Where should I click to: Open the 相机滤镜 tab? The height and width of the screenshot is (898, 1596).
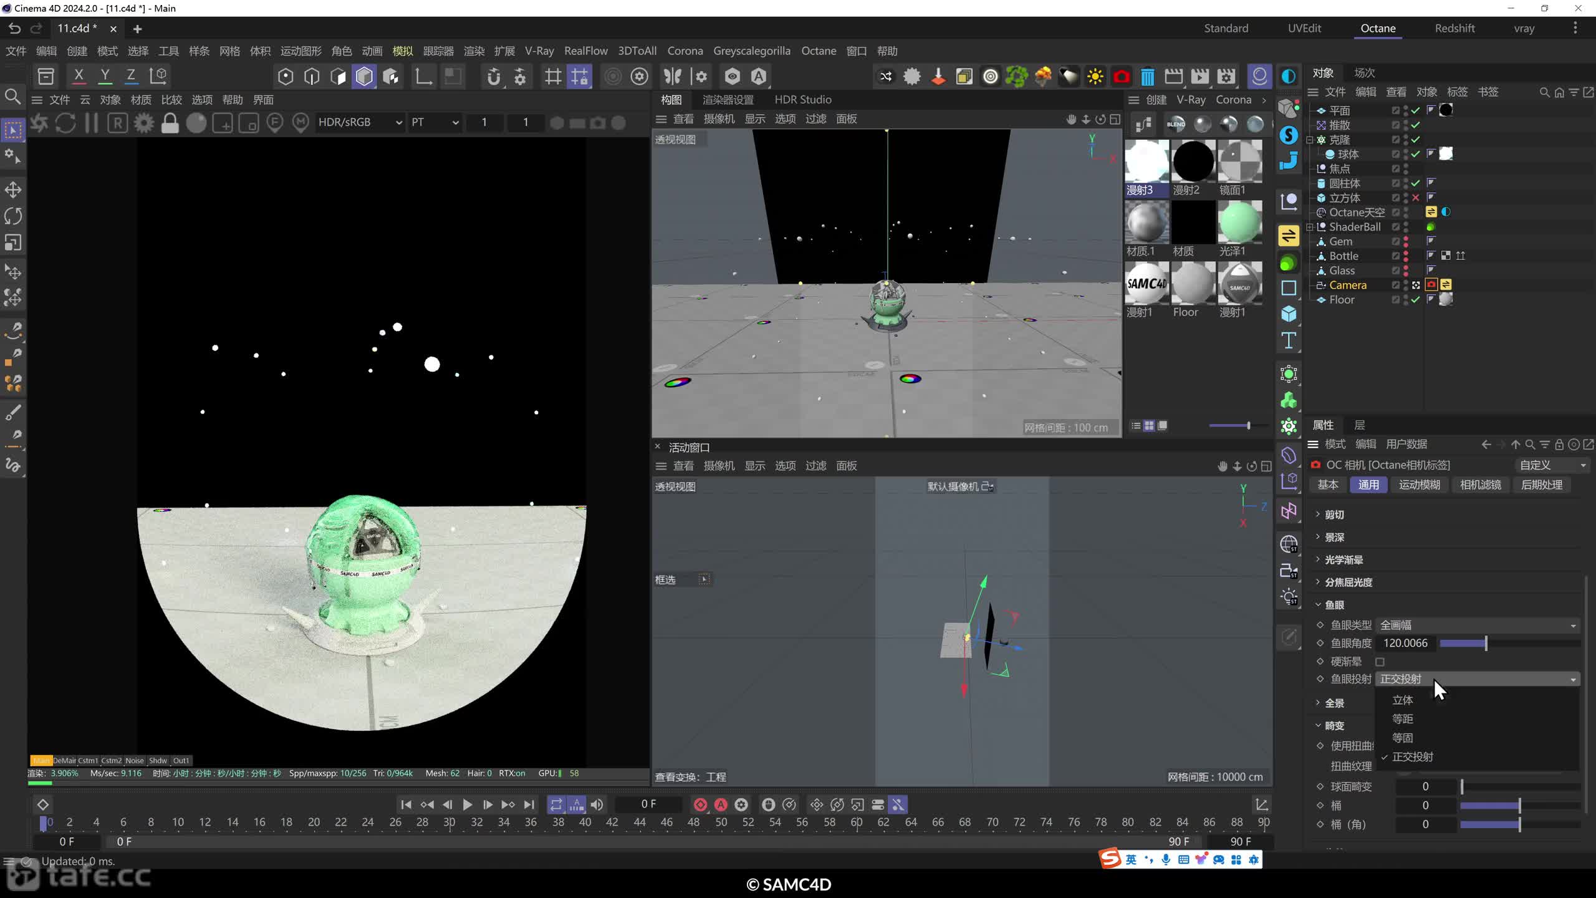click(1481, 485)
